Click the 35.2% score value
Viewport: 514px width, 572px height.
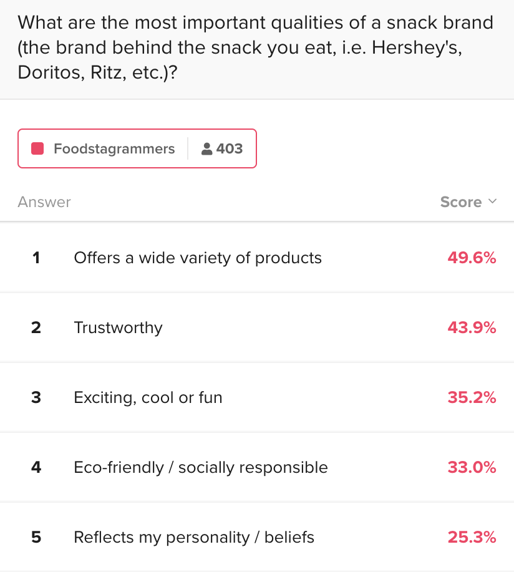click(472, 397)
